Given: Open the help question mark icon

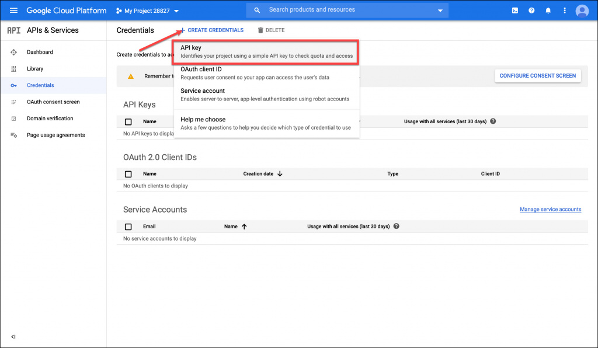Looking at the screenshot, I should [x=531, y=11].
